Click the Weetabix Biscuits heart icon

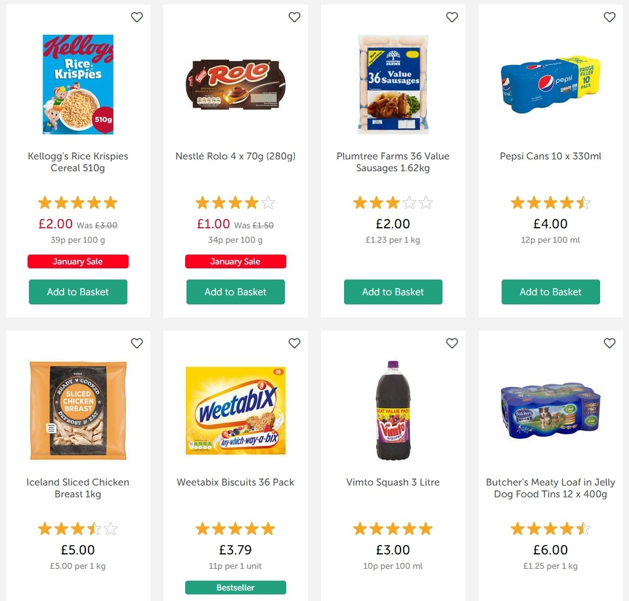(294, 343)
